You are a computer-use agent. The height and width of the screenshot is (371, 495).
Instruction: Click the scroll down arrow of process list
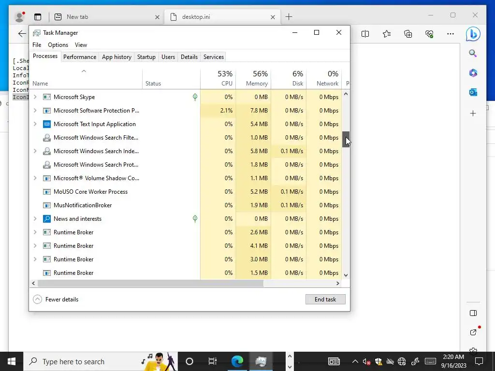coord(346,275)
